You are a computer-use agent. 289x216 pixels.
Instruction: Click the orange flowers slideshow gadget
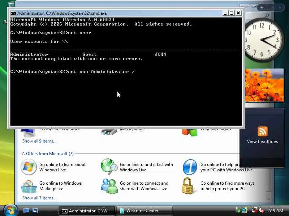(x=264, y=85)
